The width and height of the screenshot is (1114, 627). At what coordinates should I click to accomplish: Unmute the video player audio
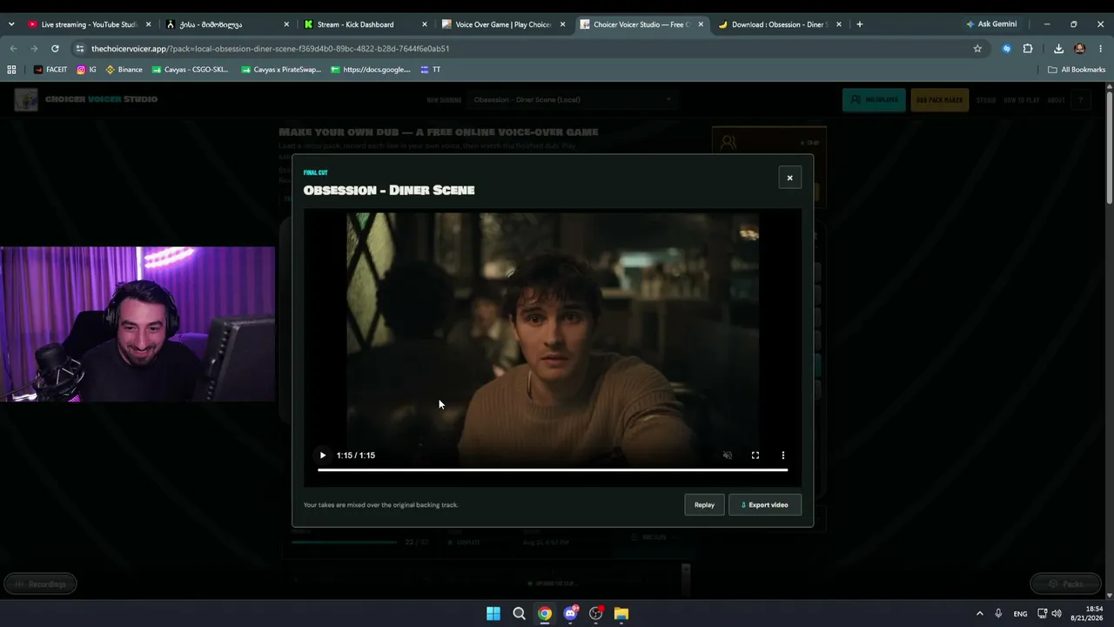pos(728,455)
